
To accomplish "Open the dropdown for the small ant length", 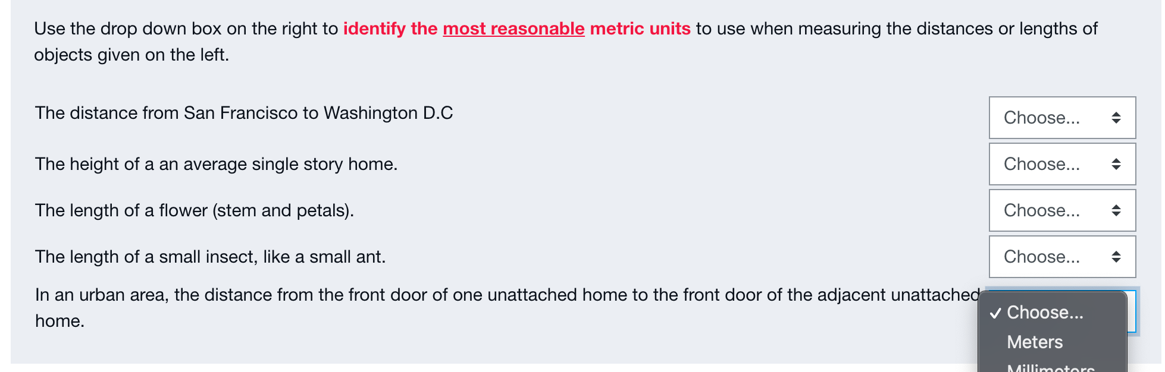I will coord(1061,257).
